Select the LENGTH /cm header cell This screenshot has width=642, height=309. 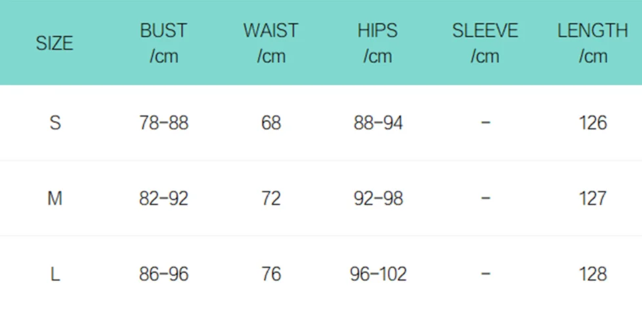593,43
